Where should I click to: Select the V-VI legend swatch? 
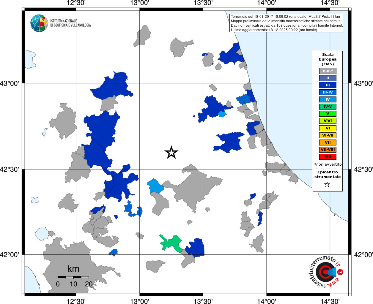click(x=328, y=121)
